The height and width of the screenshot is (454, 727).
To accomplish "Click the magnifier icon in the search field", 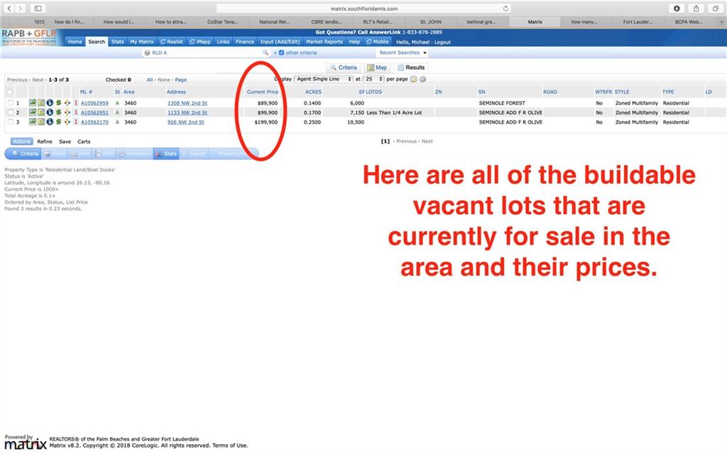I will coord(266,53).
